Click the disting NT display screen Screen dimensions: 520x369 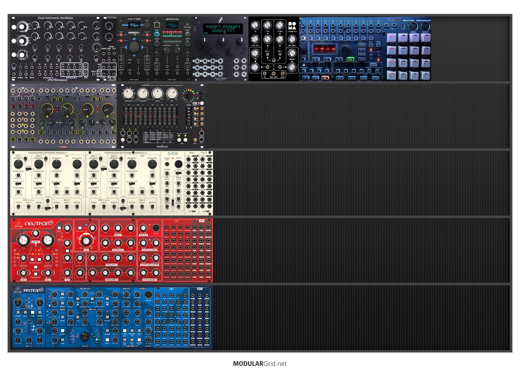[x=223, y=29]
